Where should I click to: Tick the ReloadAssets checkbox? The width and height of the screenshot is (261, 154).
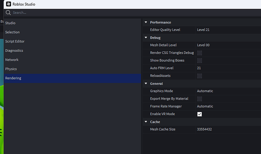200,76
